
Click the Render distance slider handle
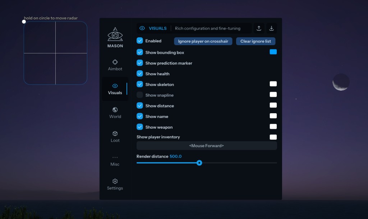[x=199, y=163]
